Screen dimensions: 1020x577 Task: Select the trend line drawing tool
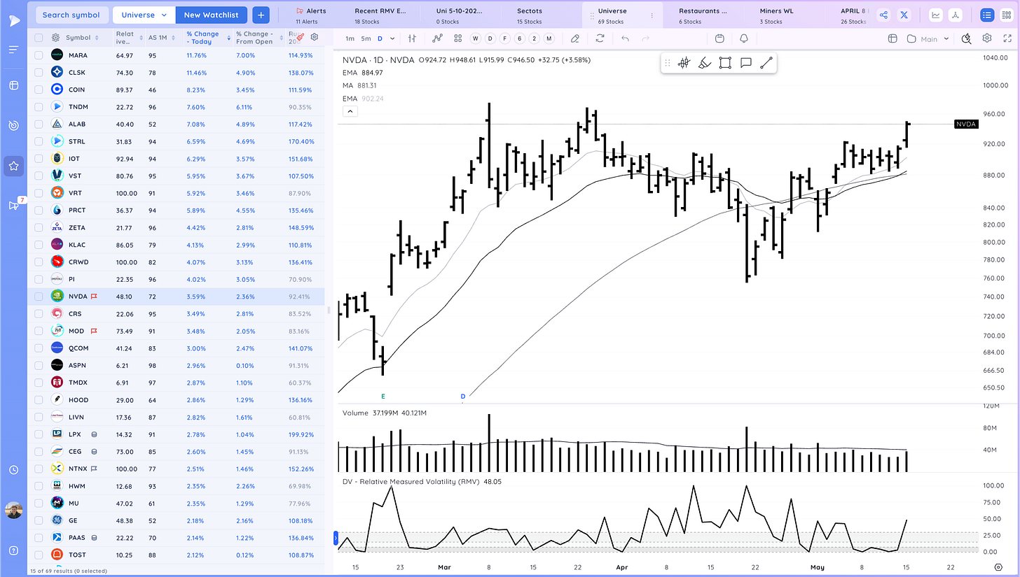tap(766, 63)
